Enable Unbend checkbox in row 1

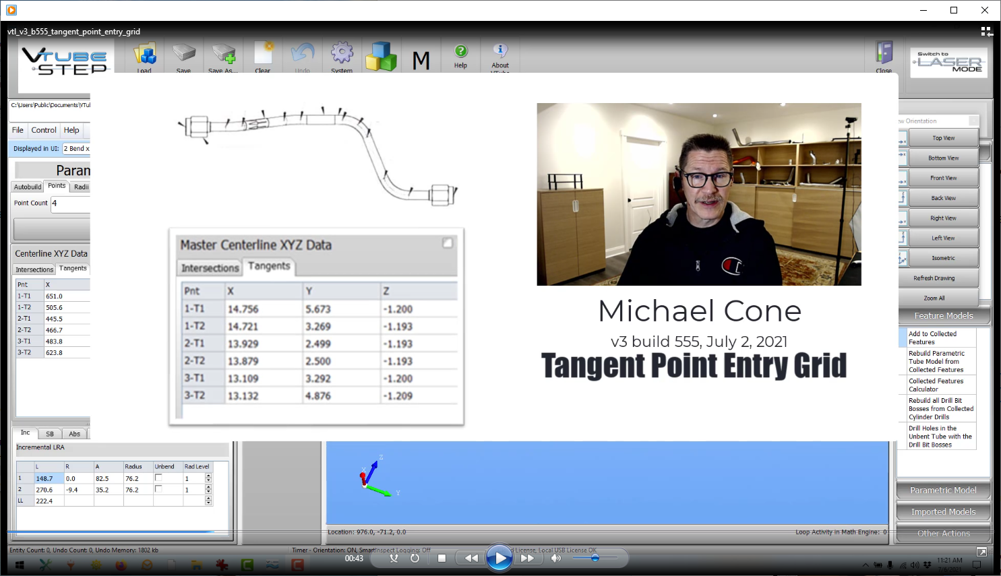click(158, 478)
